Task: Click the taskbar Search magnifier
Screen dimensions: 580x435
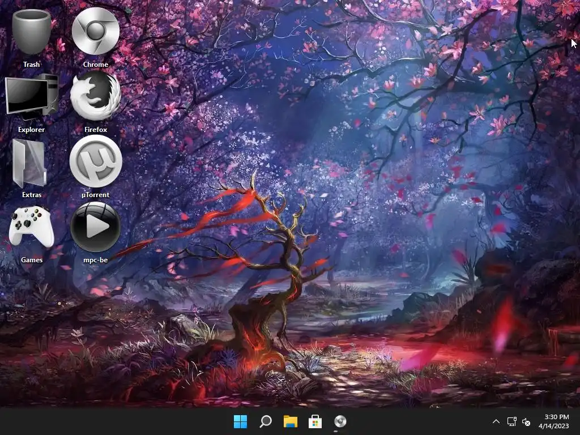Action: [266, 421]
